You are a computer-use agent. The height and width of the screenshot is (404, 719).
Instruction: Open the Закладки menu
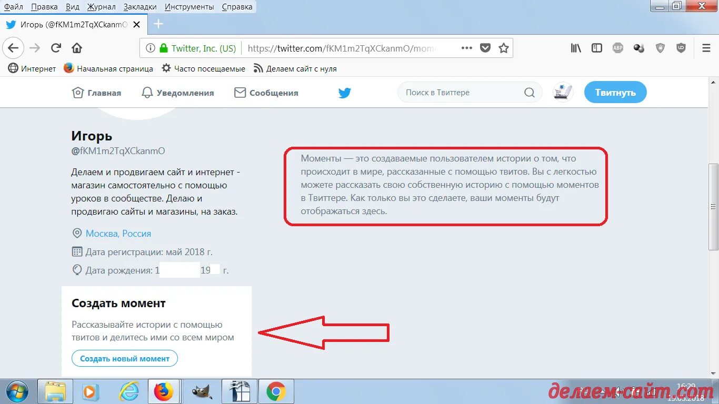[140, 7]
